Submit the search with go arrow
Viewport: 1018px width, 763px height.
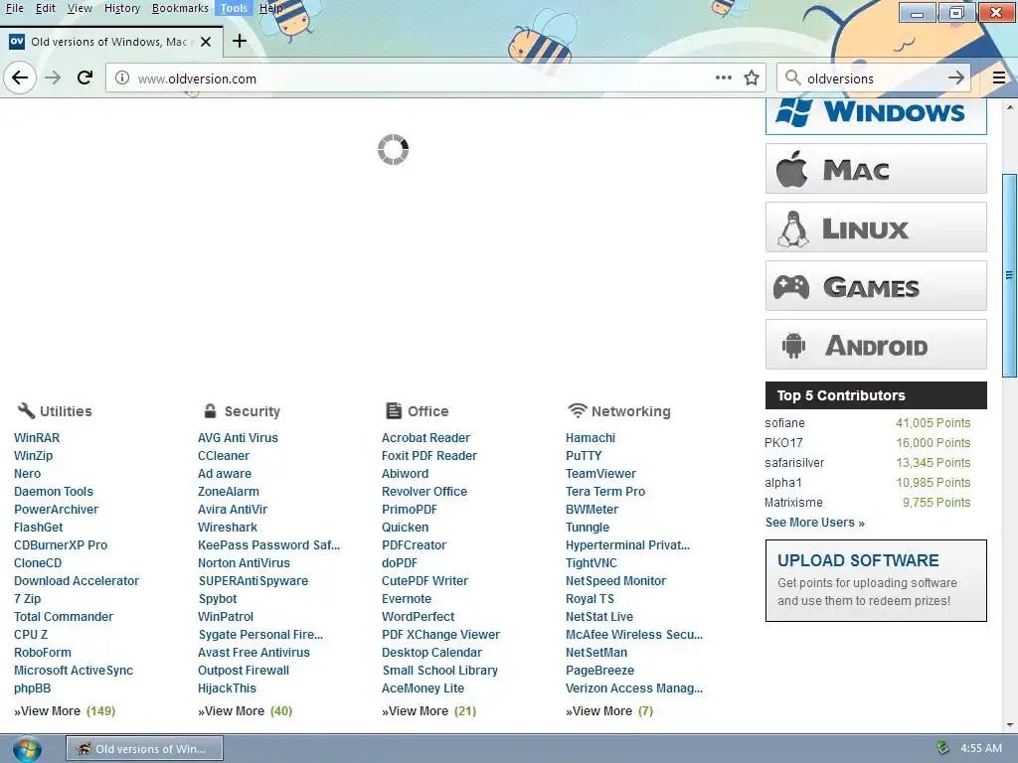pyautogui.click(x=955, y=78)
